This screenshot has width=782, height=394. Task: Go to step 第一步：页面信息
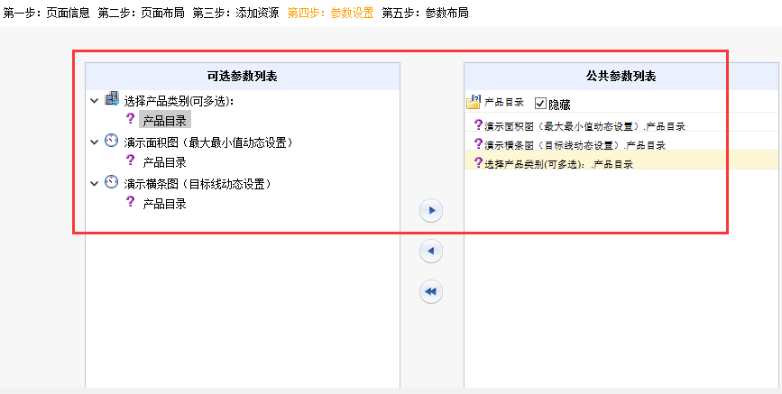coord(46,14)
